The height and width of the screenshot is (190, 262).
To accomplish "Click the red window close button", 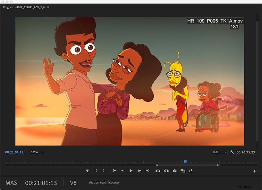I will [x=3, y=2].
